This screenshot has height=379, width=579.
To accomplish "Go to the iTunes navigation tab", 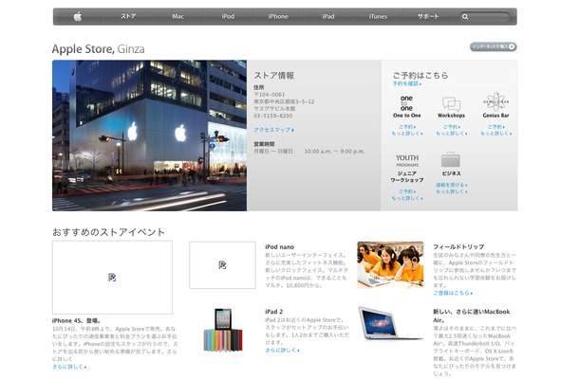I will [378, 17].
